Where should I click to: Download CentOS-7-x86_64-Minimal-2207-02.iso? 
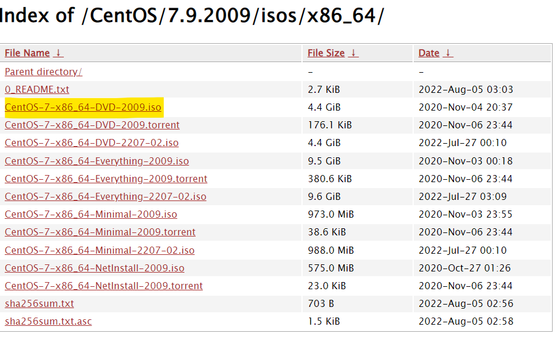(99, 250)
